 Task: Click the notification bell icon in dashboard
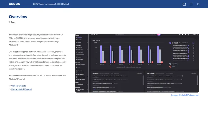pos(183,35)
